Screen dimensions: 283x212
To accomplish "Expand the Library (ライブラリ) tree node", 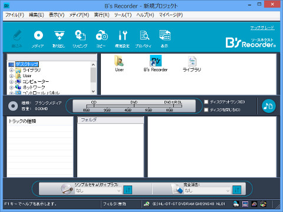I will pos(11,70).
